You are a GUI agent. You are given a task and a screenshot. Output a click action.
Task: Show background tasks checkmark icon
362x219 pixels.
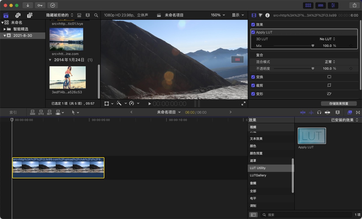coord(53,5)
